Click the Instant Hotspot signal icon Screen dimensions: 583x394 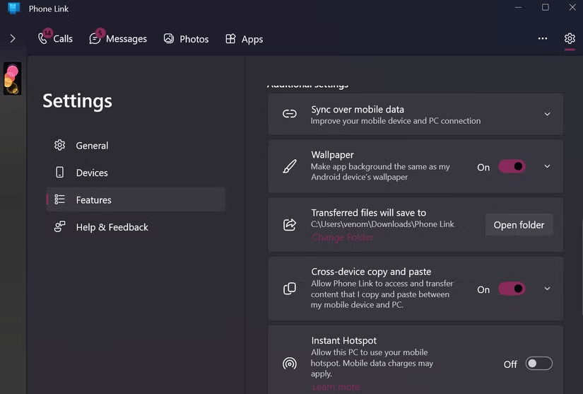click(290, 364)
